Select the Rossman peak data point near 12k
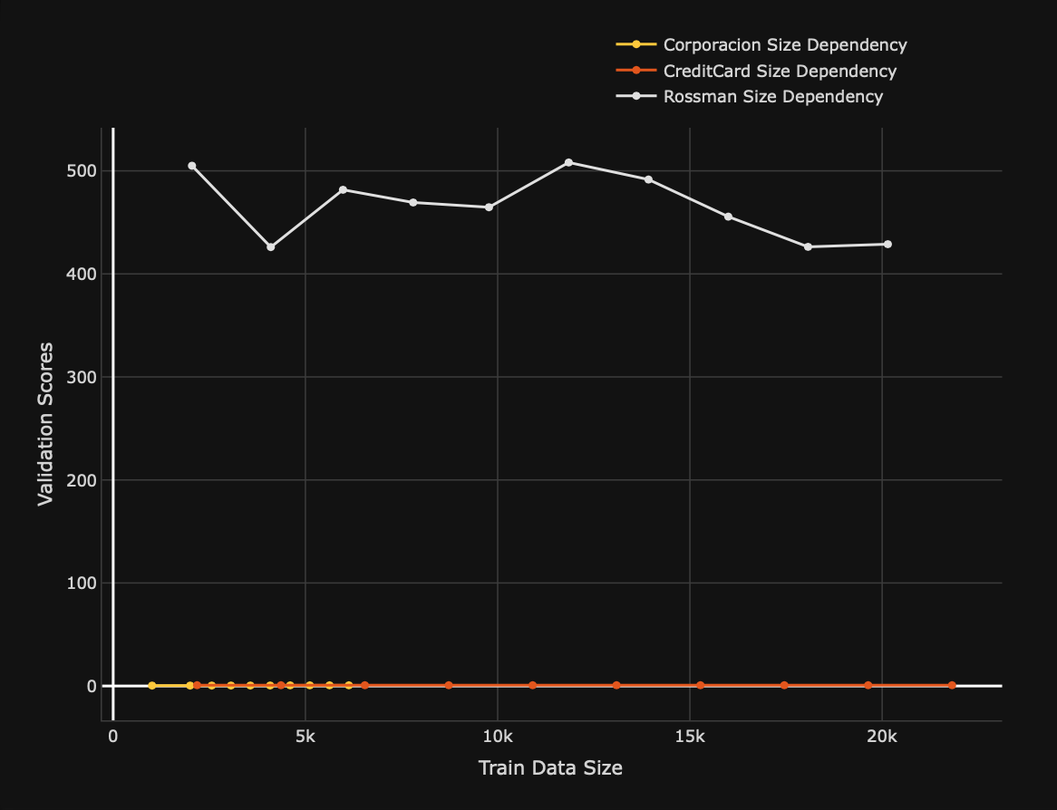The width and height of the screenshot is (1057, 810). [x=569, y=161]
